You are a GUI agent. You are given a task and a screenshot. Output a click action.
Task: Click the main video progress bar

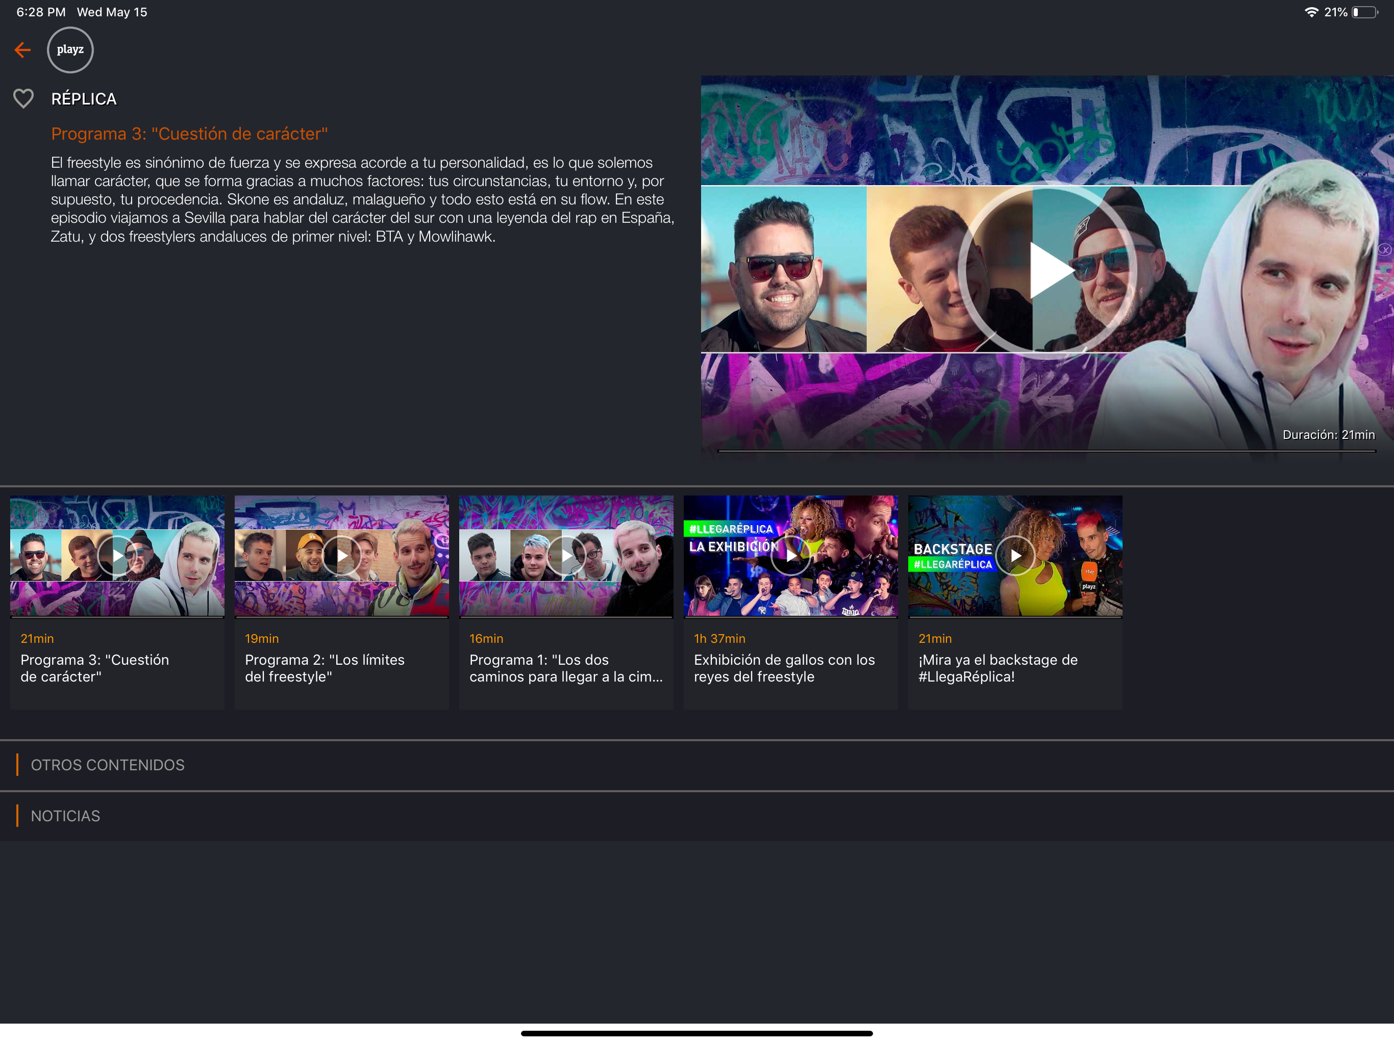click(1046, 451)
